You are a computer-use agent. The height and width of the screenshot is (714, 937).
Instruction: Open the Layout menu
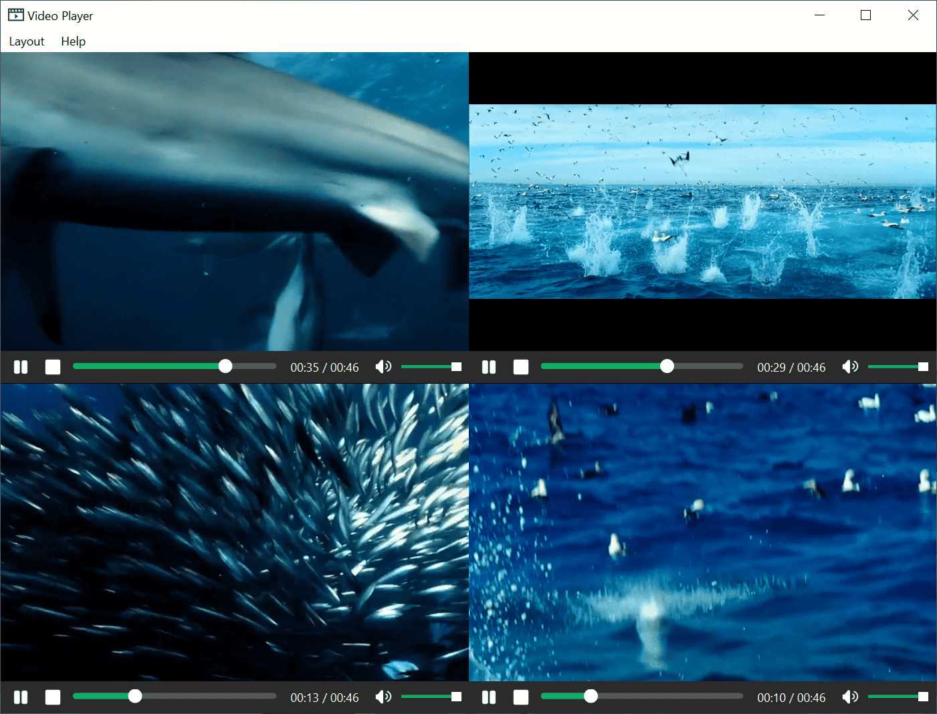click(x=27, y=41)
